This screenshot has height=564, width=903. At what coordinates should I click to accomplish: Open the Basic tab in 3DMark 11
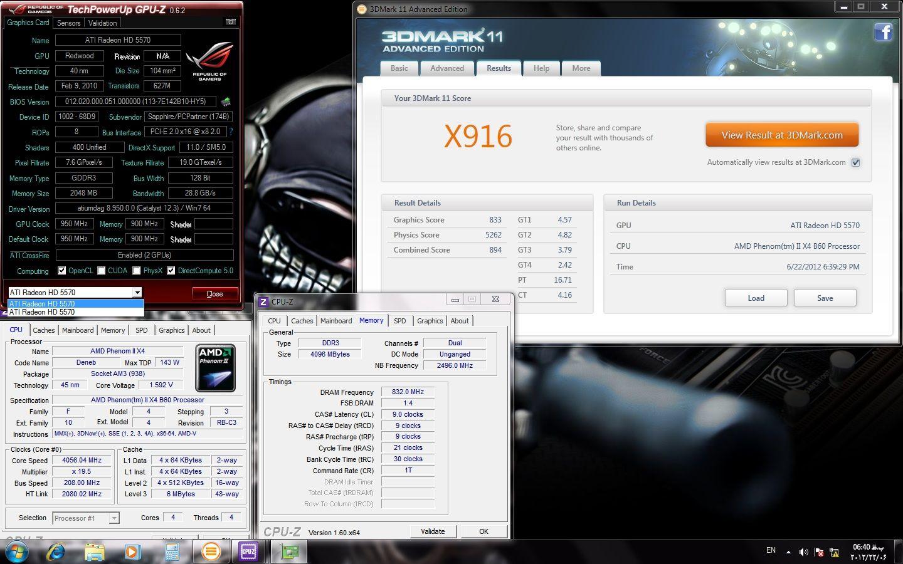[399, 68]
